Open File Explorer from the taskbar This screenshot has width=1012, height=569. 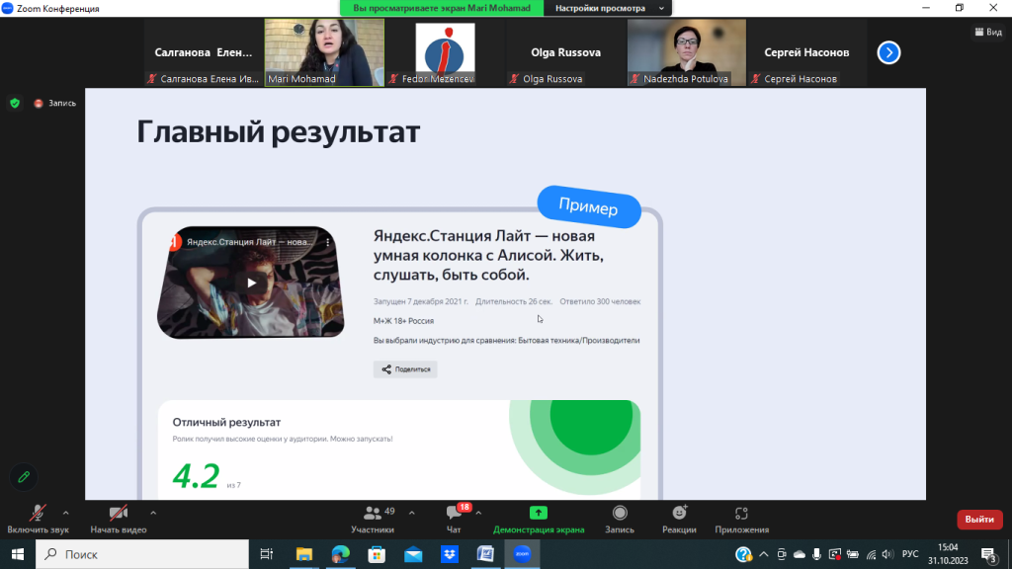pyautogui.click(x=304, y=554)
